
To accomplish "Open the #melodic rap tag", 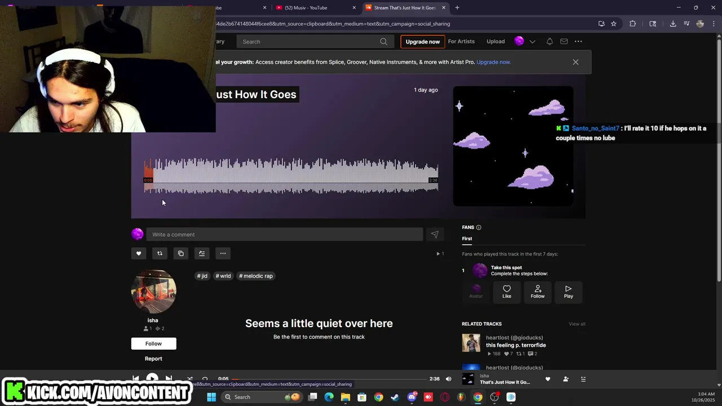I will coord(256,276).
